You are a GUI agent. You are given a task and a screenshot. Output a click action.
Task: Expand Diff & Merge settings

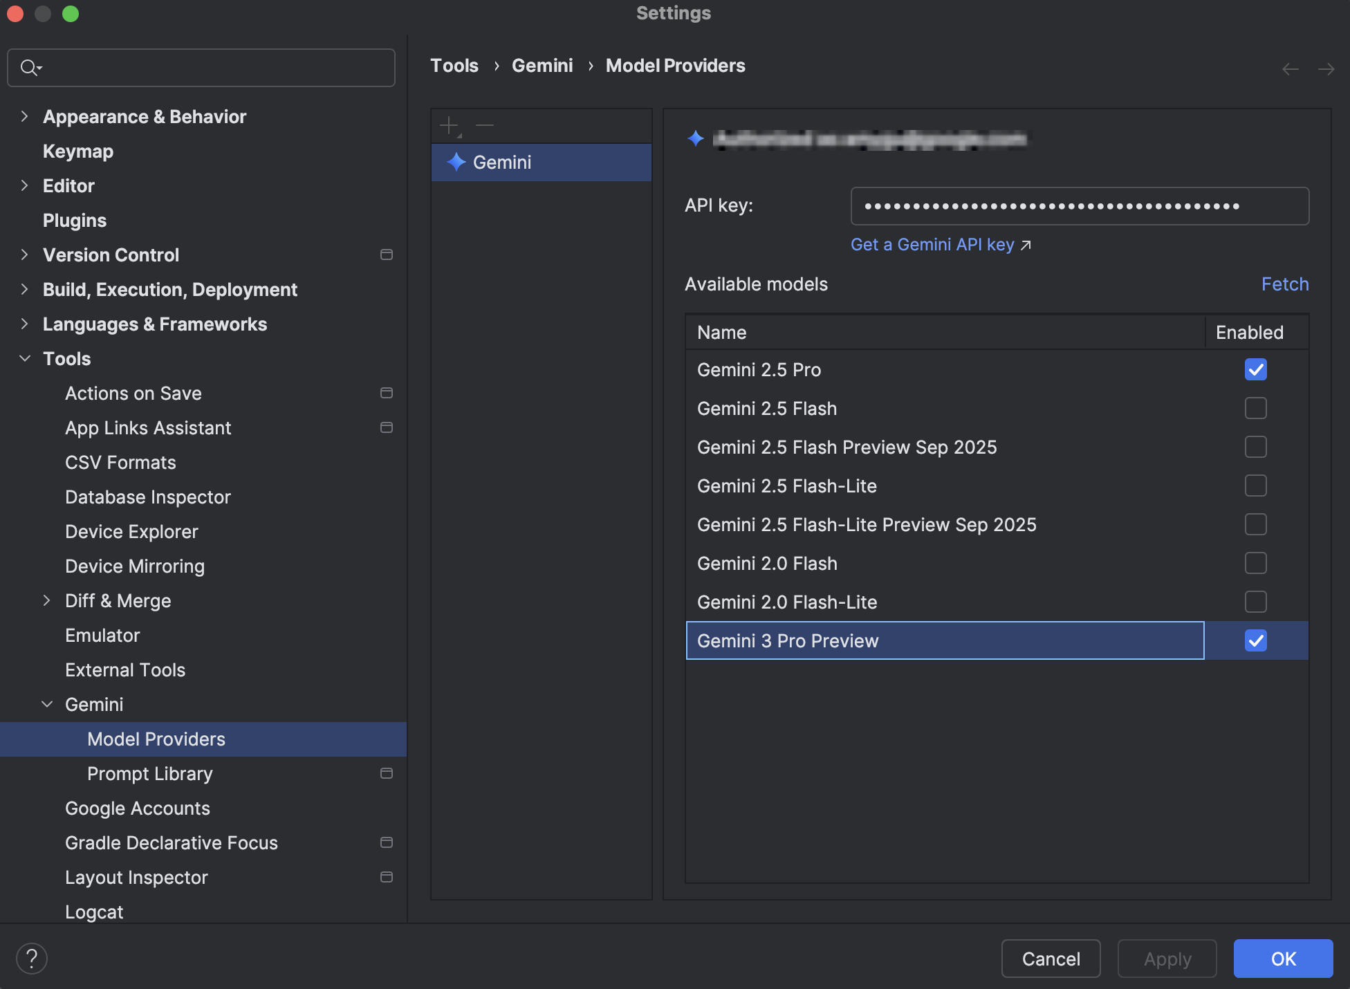pos(47,600)
